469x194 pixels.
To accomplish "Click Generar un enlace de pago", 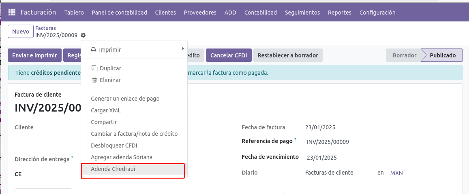I will 125,99.
